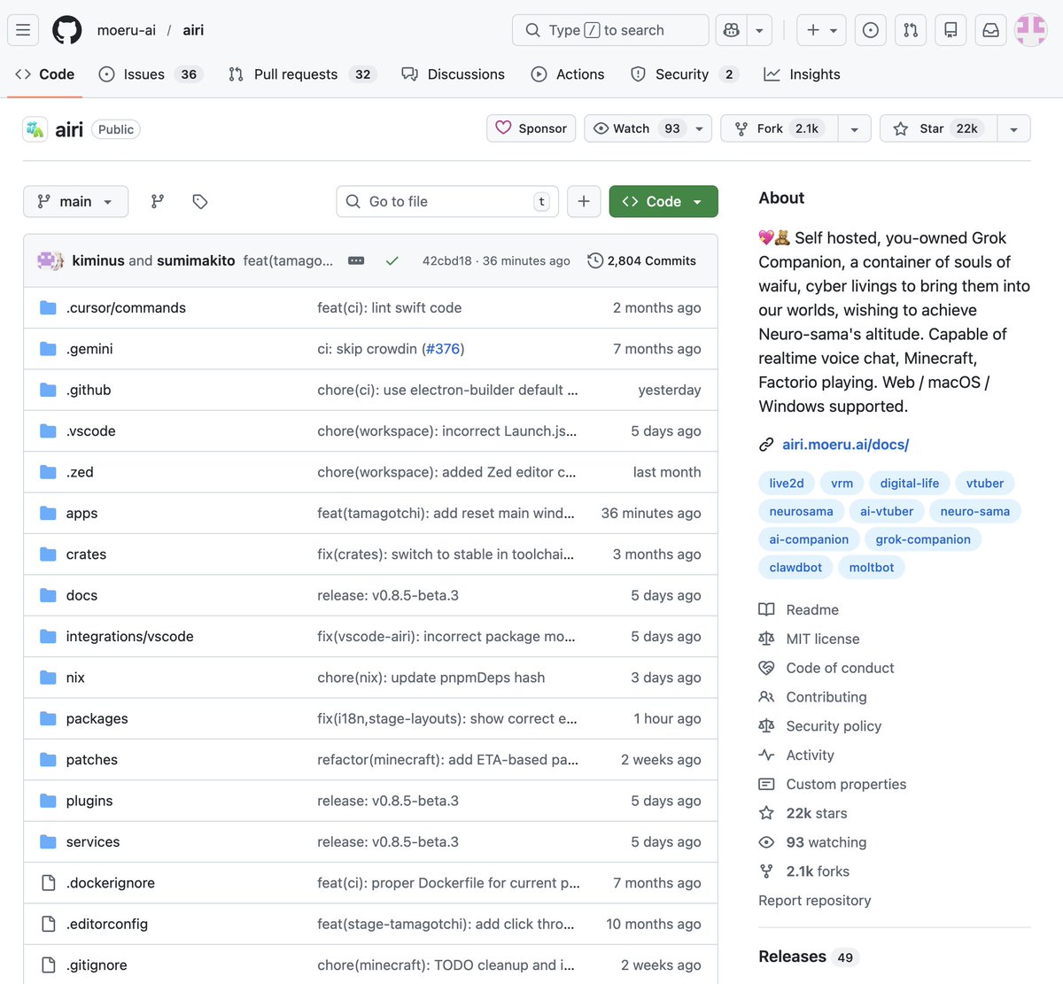The image size is (1063, 984).
Task: Open Security policy link
Action: tap(820, 726)
